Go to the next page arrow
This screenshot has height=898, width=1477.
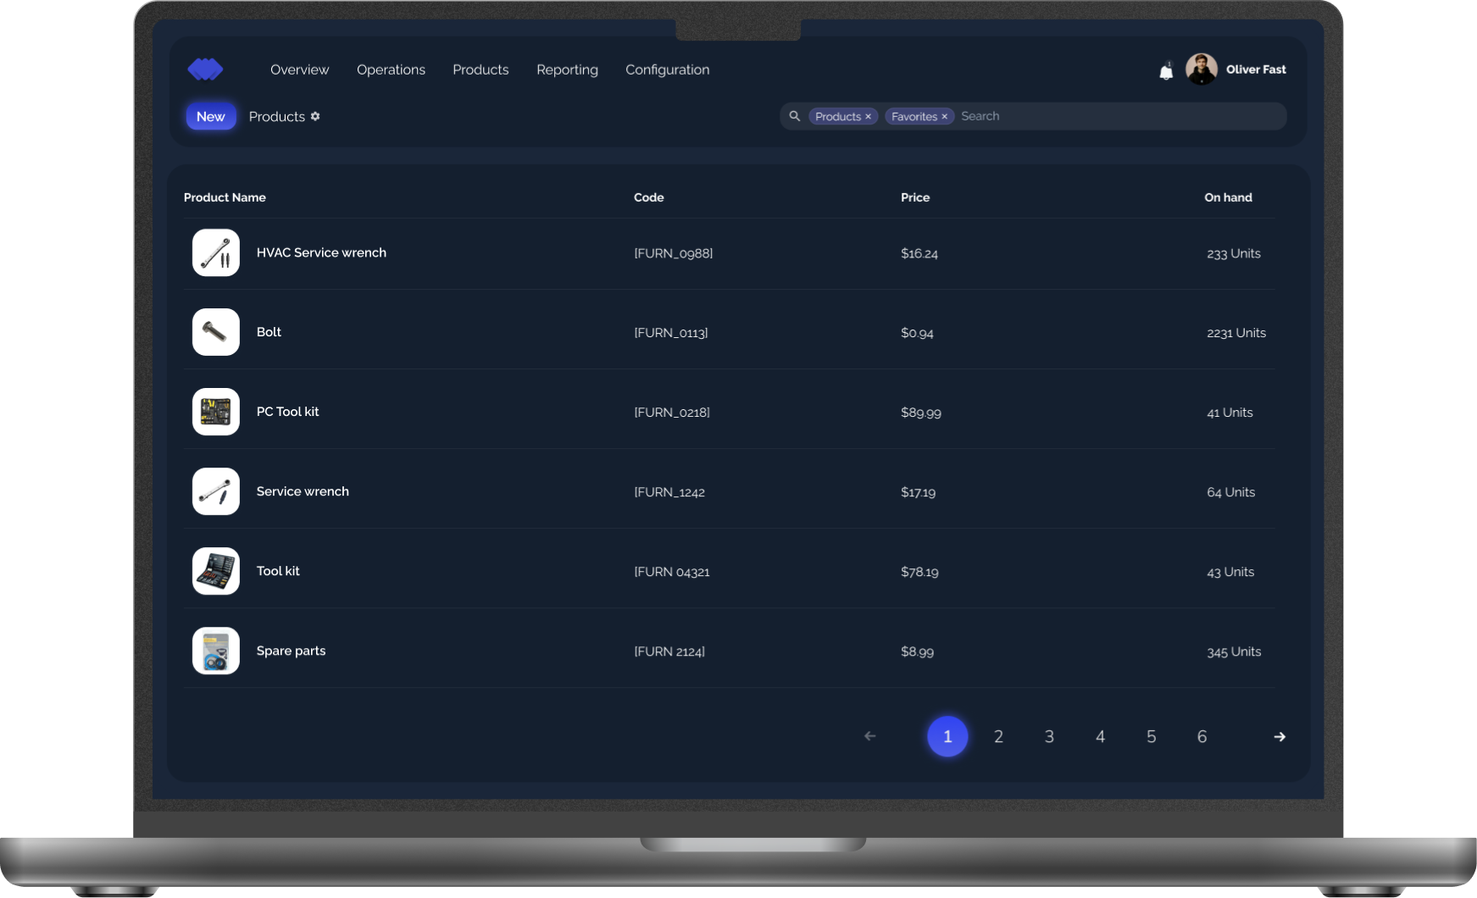pos(1280,737)
